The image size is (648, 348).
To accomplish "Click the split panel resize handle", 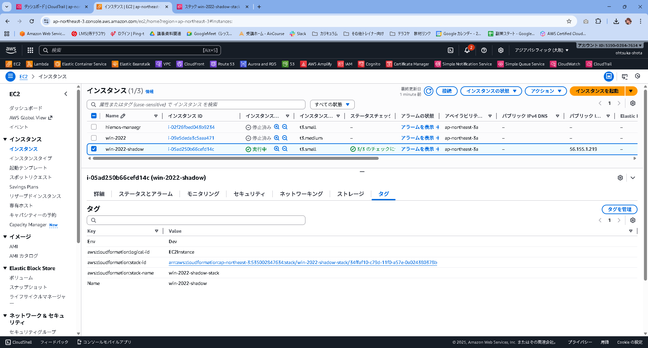I will click(362, 172).
